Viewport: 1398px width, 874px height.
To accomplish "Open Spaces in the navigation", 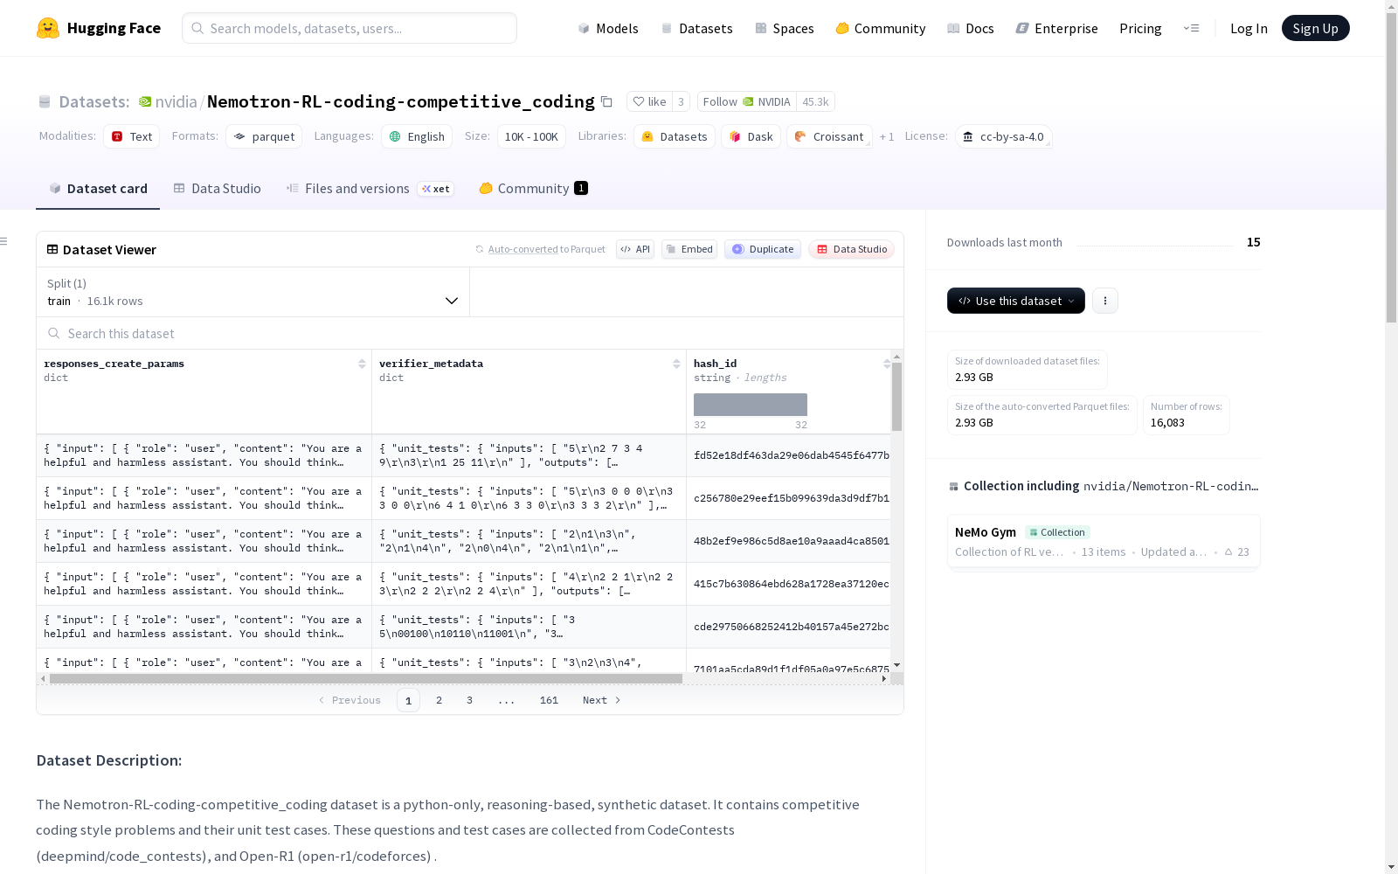I will tap(785, 28).
